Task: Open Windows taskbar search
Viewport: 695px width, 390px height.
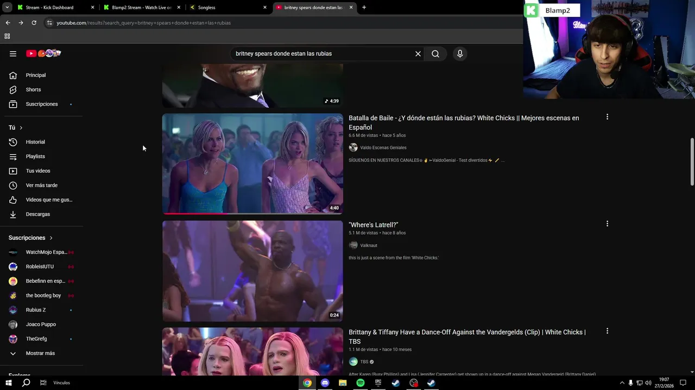Action: pos(26,383)
